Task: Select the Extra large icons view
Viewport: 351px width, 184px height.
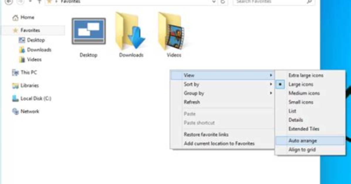Action: pos(310,75)
